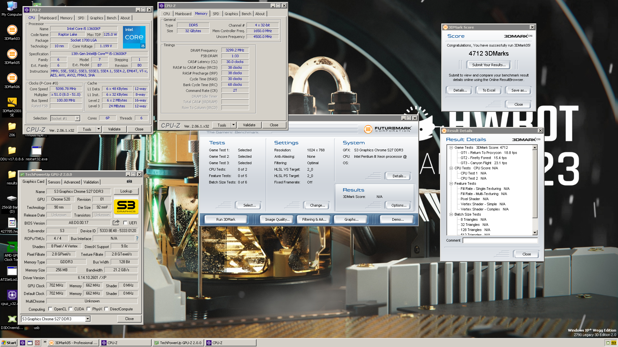Launch the 3DMark03 desktop shortcut

click(12, 33)
